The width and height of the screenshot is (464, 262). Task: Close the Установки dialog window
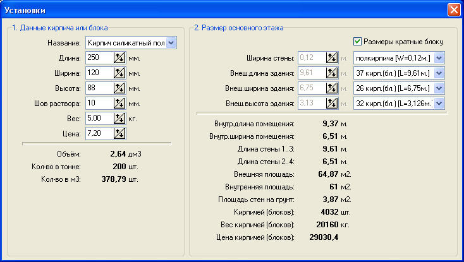454,9
